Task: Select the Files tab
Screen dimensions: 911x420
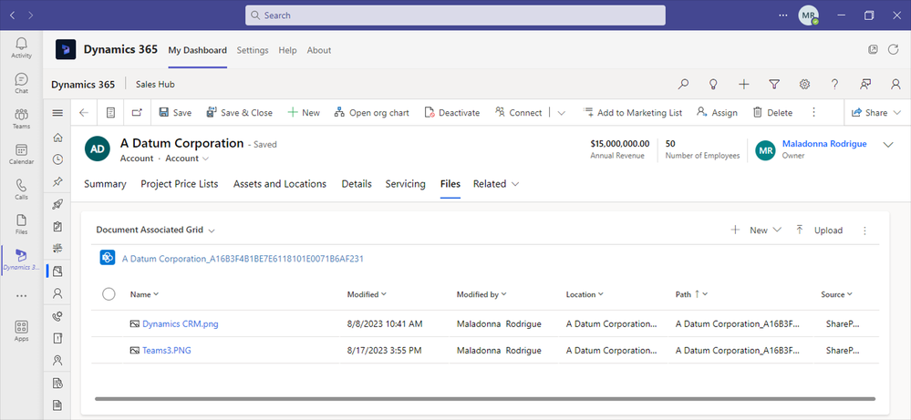Action: (450, 184)
